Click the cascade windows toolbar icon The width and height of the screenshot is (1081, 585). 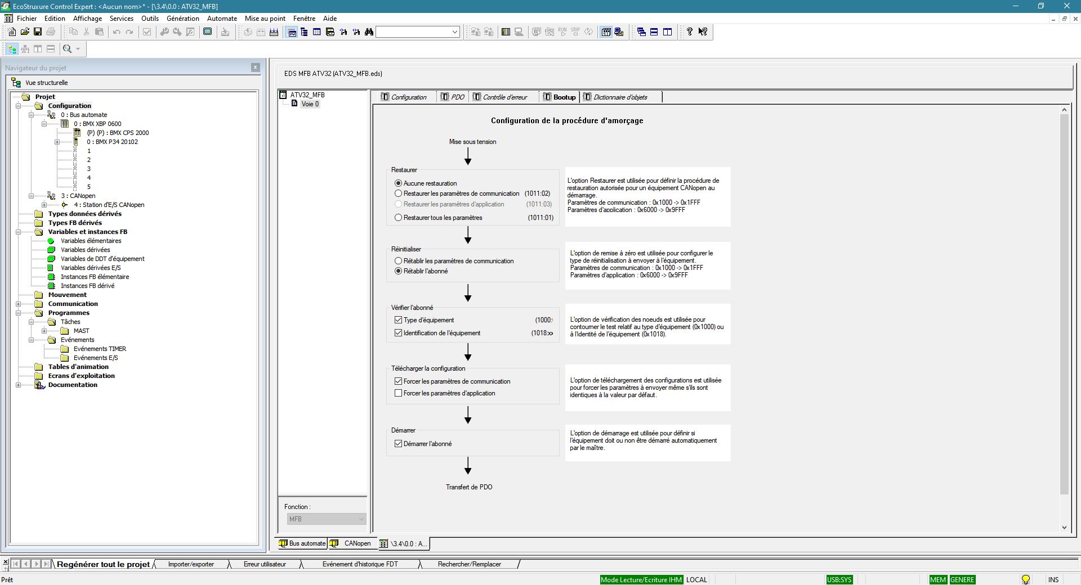[641, 32]
